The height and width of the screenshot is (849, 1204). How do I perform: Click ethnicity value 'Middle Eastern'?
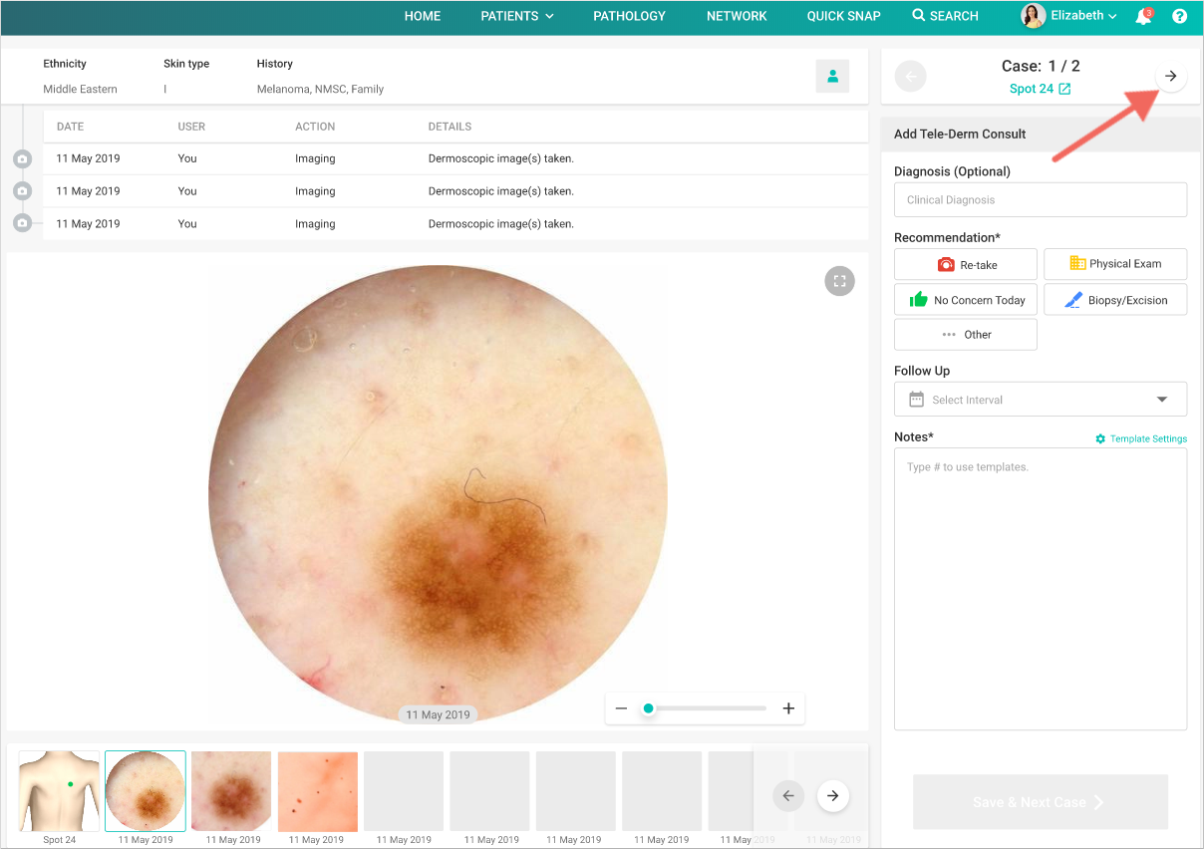coord(80,89)
